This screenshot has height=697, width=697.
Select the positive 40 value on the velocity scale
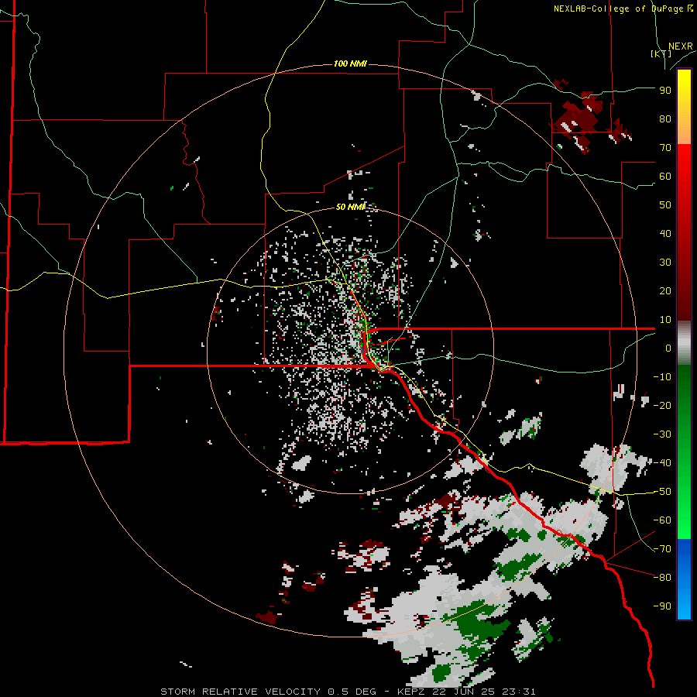(665, 234)
